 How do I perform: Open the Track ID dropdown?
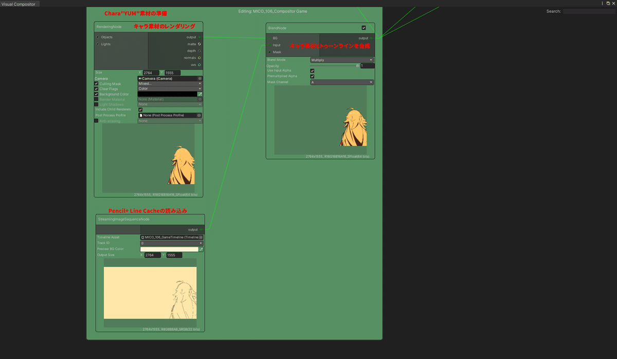[x=172, y=243]
